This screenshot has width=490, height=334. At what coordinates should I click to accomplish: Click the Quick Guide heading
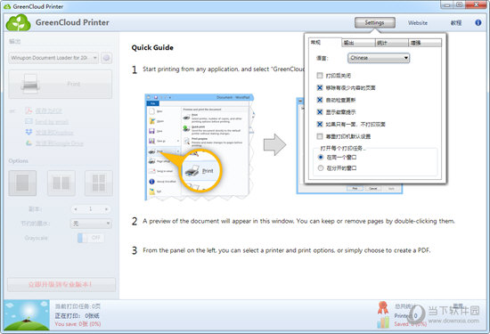tap(152, 47)
